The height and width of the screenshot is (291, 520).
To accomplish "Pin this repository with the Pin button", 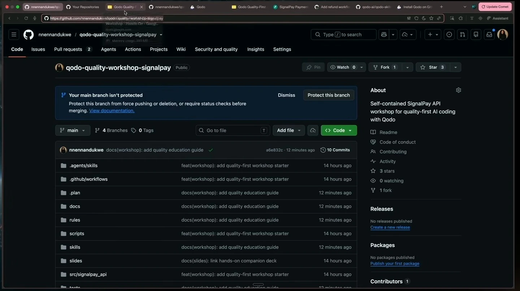I will (313, 67).
